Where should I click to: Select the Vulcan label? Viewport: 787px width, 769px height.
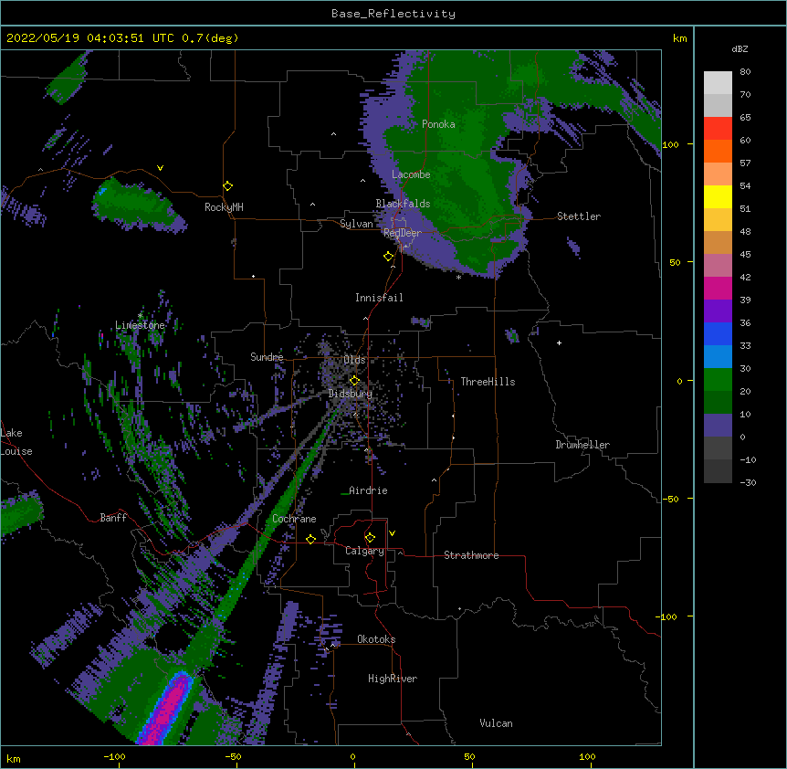[496, 723]
